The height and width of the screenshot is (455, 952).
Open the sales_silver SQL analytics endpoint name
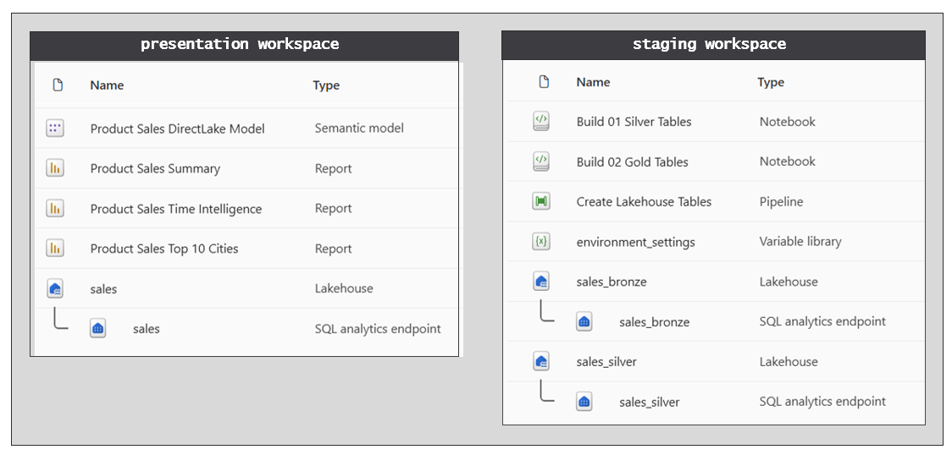(650, 403)
